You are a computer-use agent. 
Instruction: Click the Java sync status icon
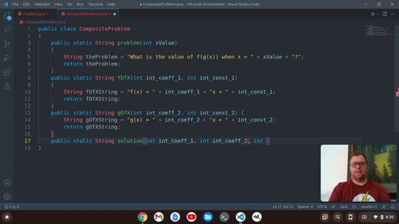354,207
